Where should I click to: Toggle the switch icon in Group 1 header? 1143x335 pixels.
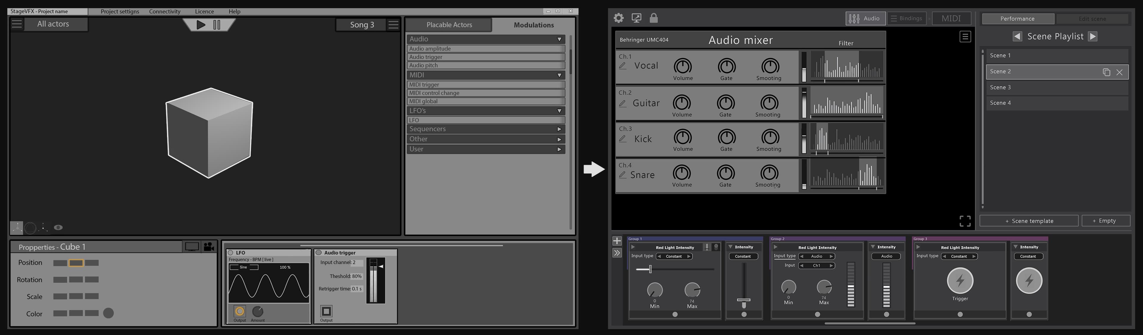(716, 247)
